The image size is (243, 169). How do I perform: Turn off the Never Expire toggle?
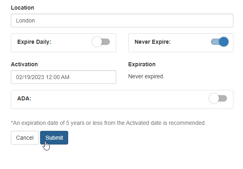point(220,42)
